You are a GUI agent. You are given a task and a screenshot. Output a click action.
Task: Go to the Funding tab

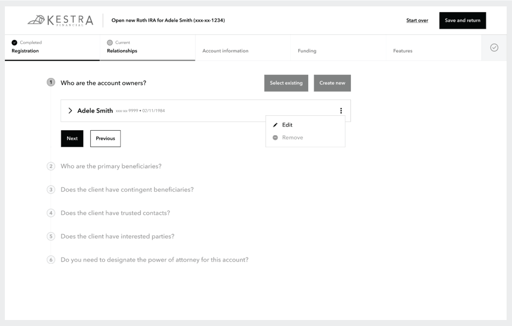pyautogui.click(x=307, y=51)
